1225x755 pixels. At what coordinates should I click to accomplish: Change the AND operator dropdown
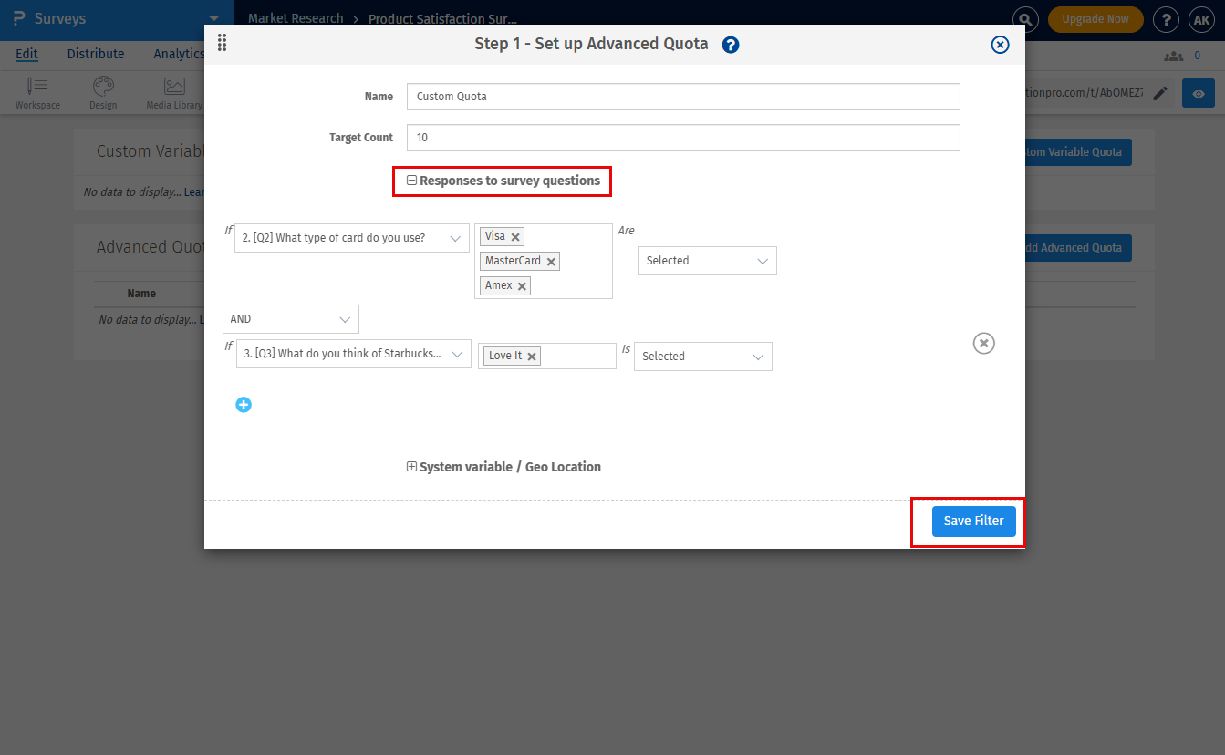click(290, 319)
